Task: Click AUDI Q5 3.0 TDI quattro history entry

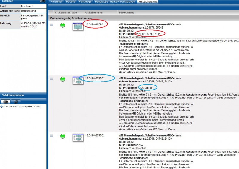Action: (22, 107)
